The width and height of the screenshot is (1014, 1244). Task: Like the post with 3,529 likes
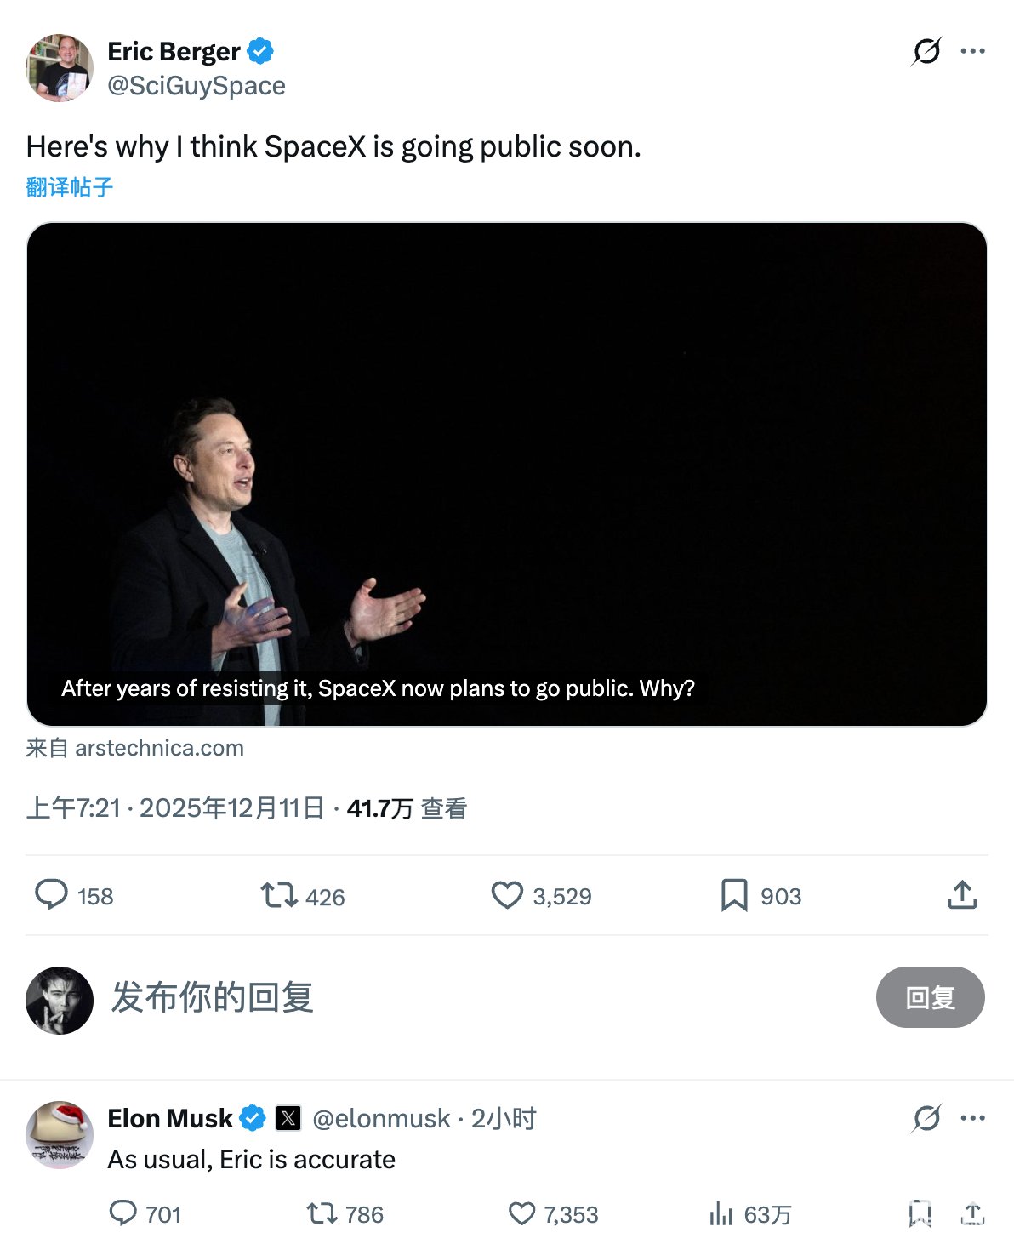click(x=507, y=895)
